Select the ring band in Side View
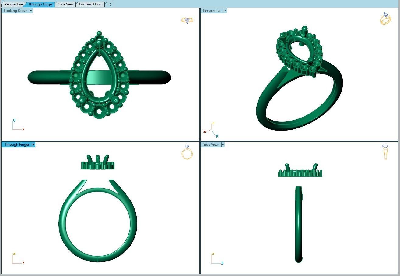400x276 pixels. 299,225
